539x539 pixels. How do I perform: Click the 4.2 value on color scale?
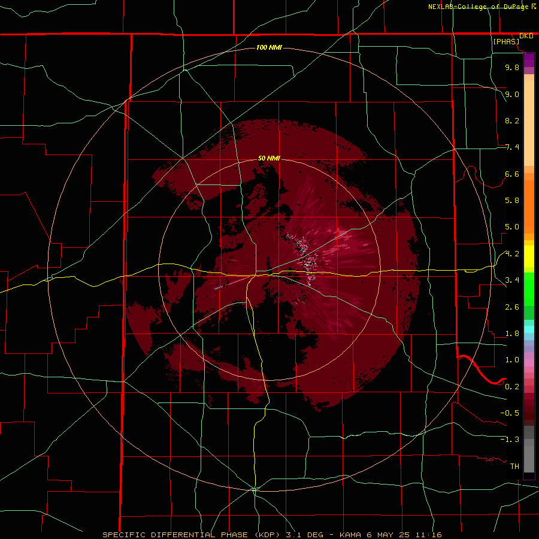(512, 254)
